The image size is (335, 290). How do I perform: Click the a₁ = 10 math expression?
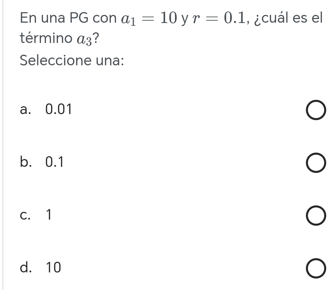[150, 18]
